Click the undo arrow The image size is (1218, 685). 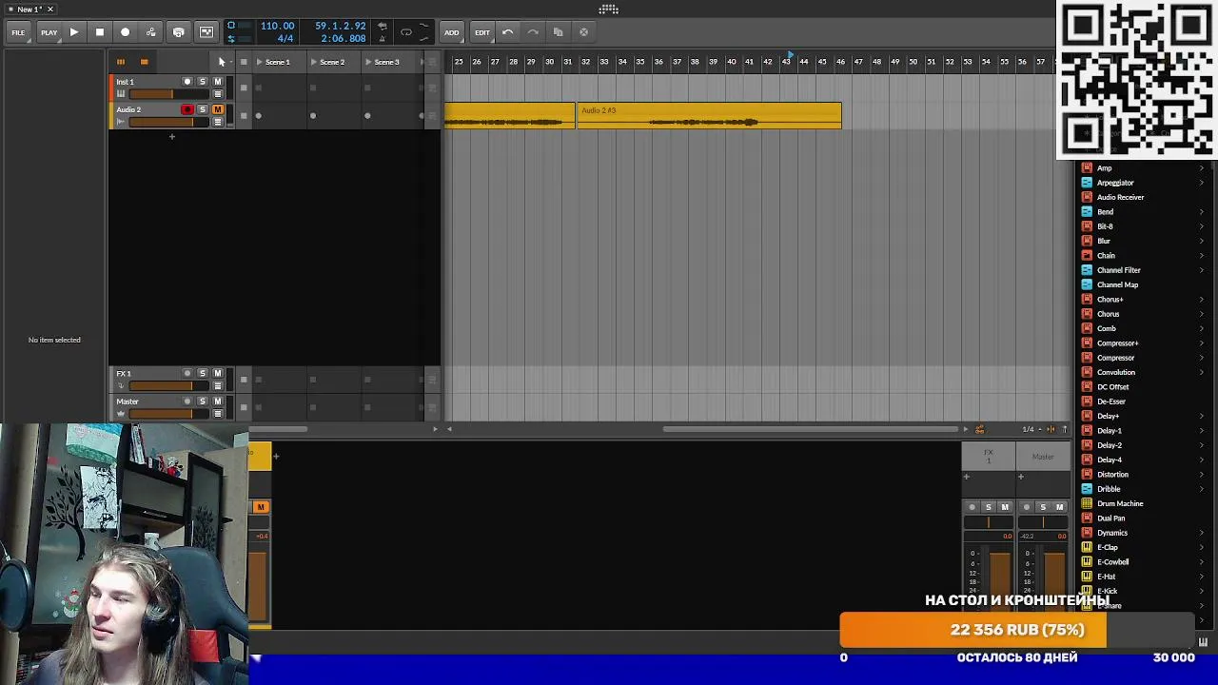pyautogui.click(x=507, y=32)
